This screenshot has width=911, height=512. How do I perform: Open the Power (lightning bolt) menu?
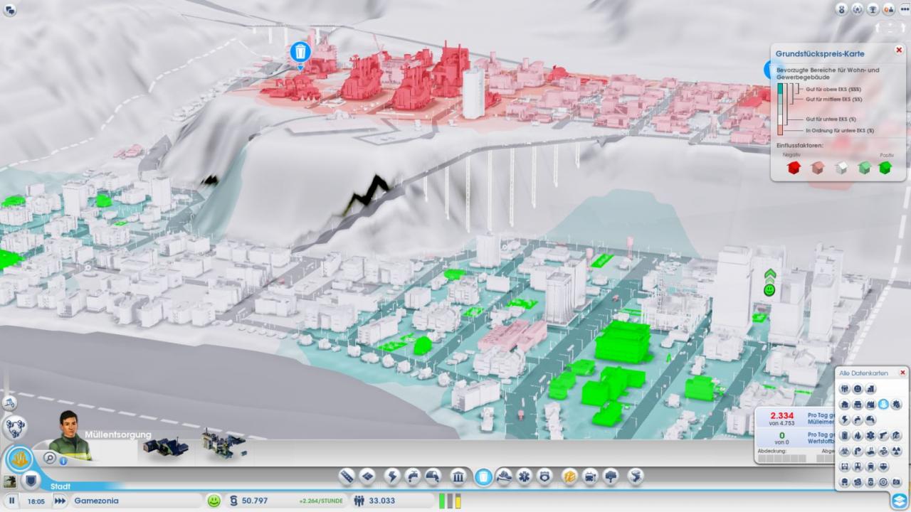392,476
